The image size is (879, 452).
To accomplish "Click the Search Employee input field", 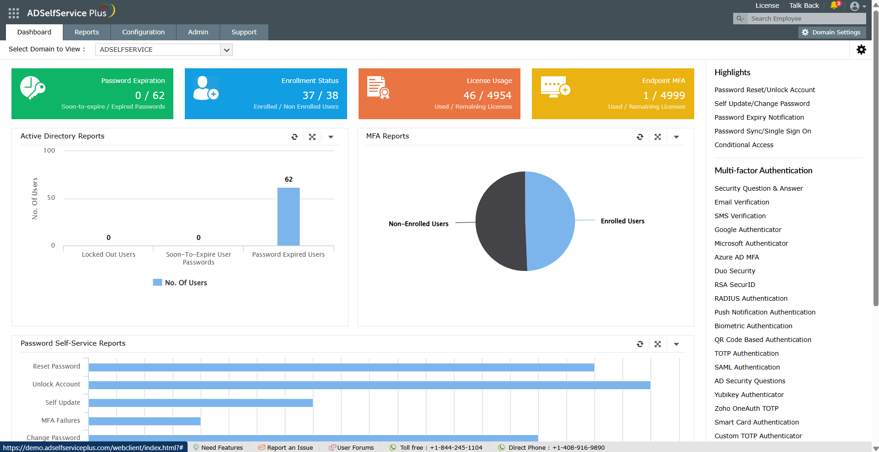I will pos(807,18).
